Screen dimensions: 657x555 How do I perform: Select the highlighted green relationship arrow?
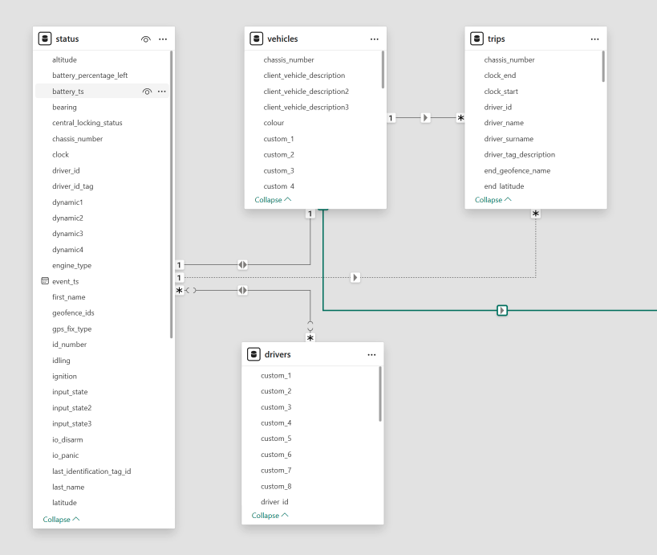click(502, 310)
